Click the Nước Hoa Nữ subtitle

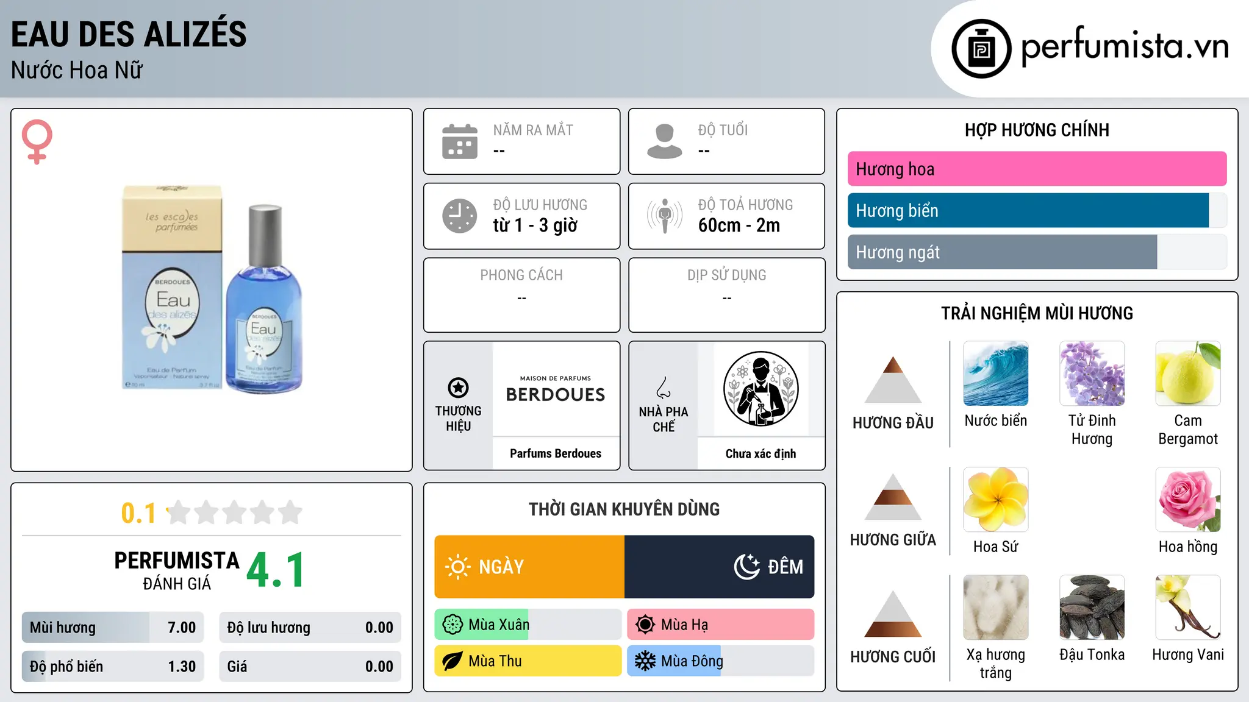[x=77, y=70]
